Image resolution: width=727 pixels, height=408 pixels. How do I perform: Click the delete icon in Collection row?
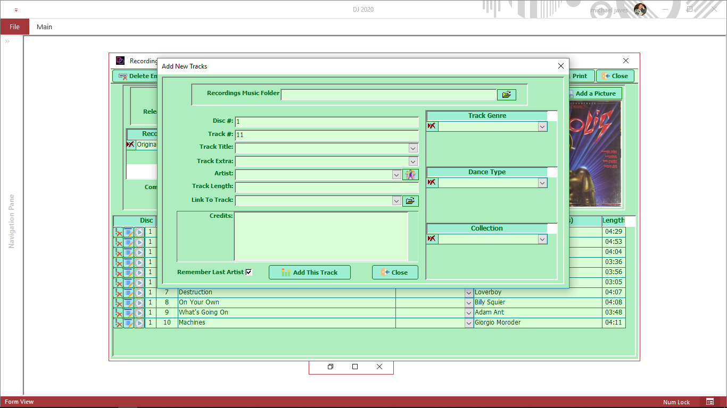pos(432,239)
